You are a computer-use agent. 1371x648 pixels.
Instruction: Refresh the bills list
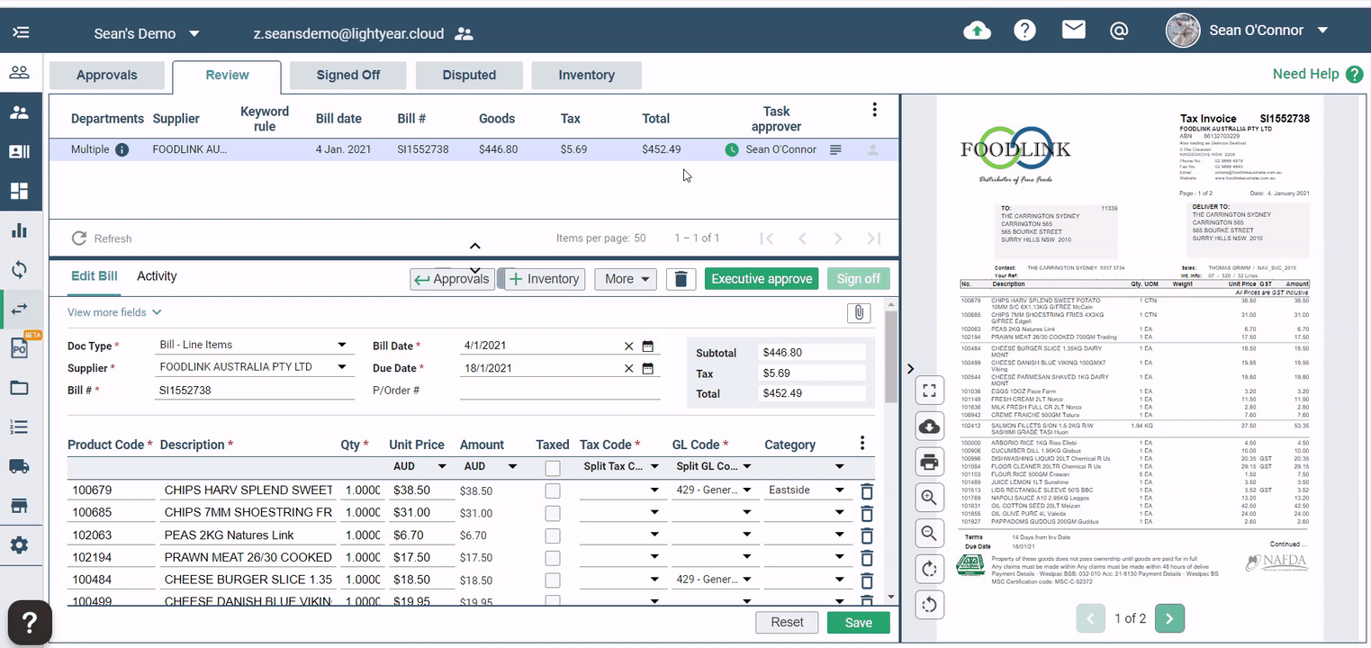coord(102,238)
